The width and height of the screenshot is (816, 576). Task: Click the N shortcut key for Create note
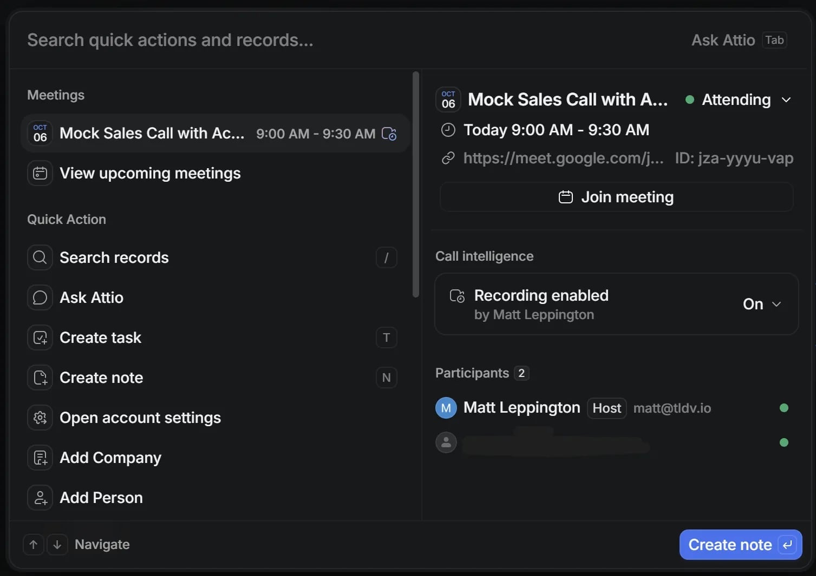(387, 378)
